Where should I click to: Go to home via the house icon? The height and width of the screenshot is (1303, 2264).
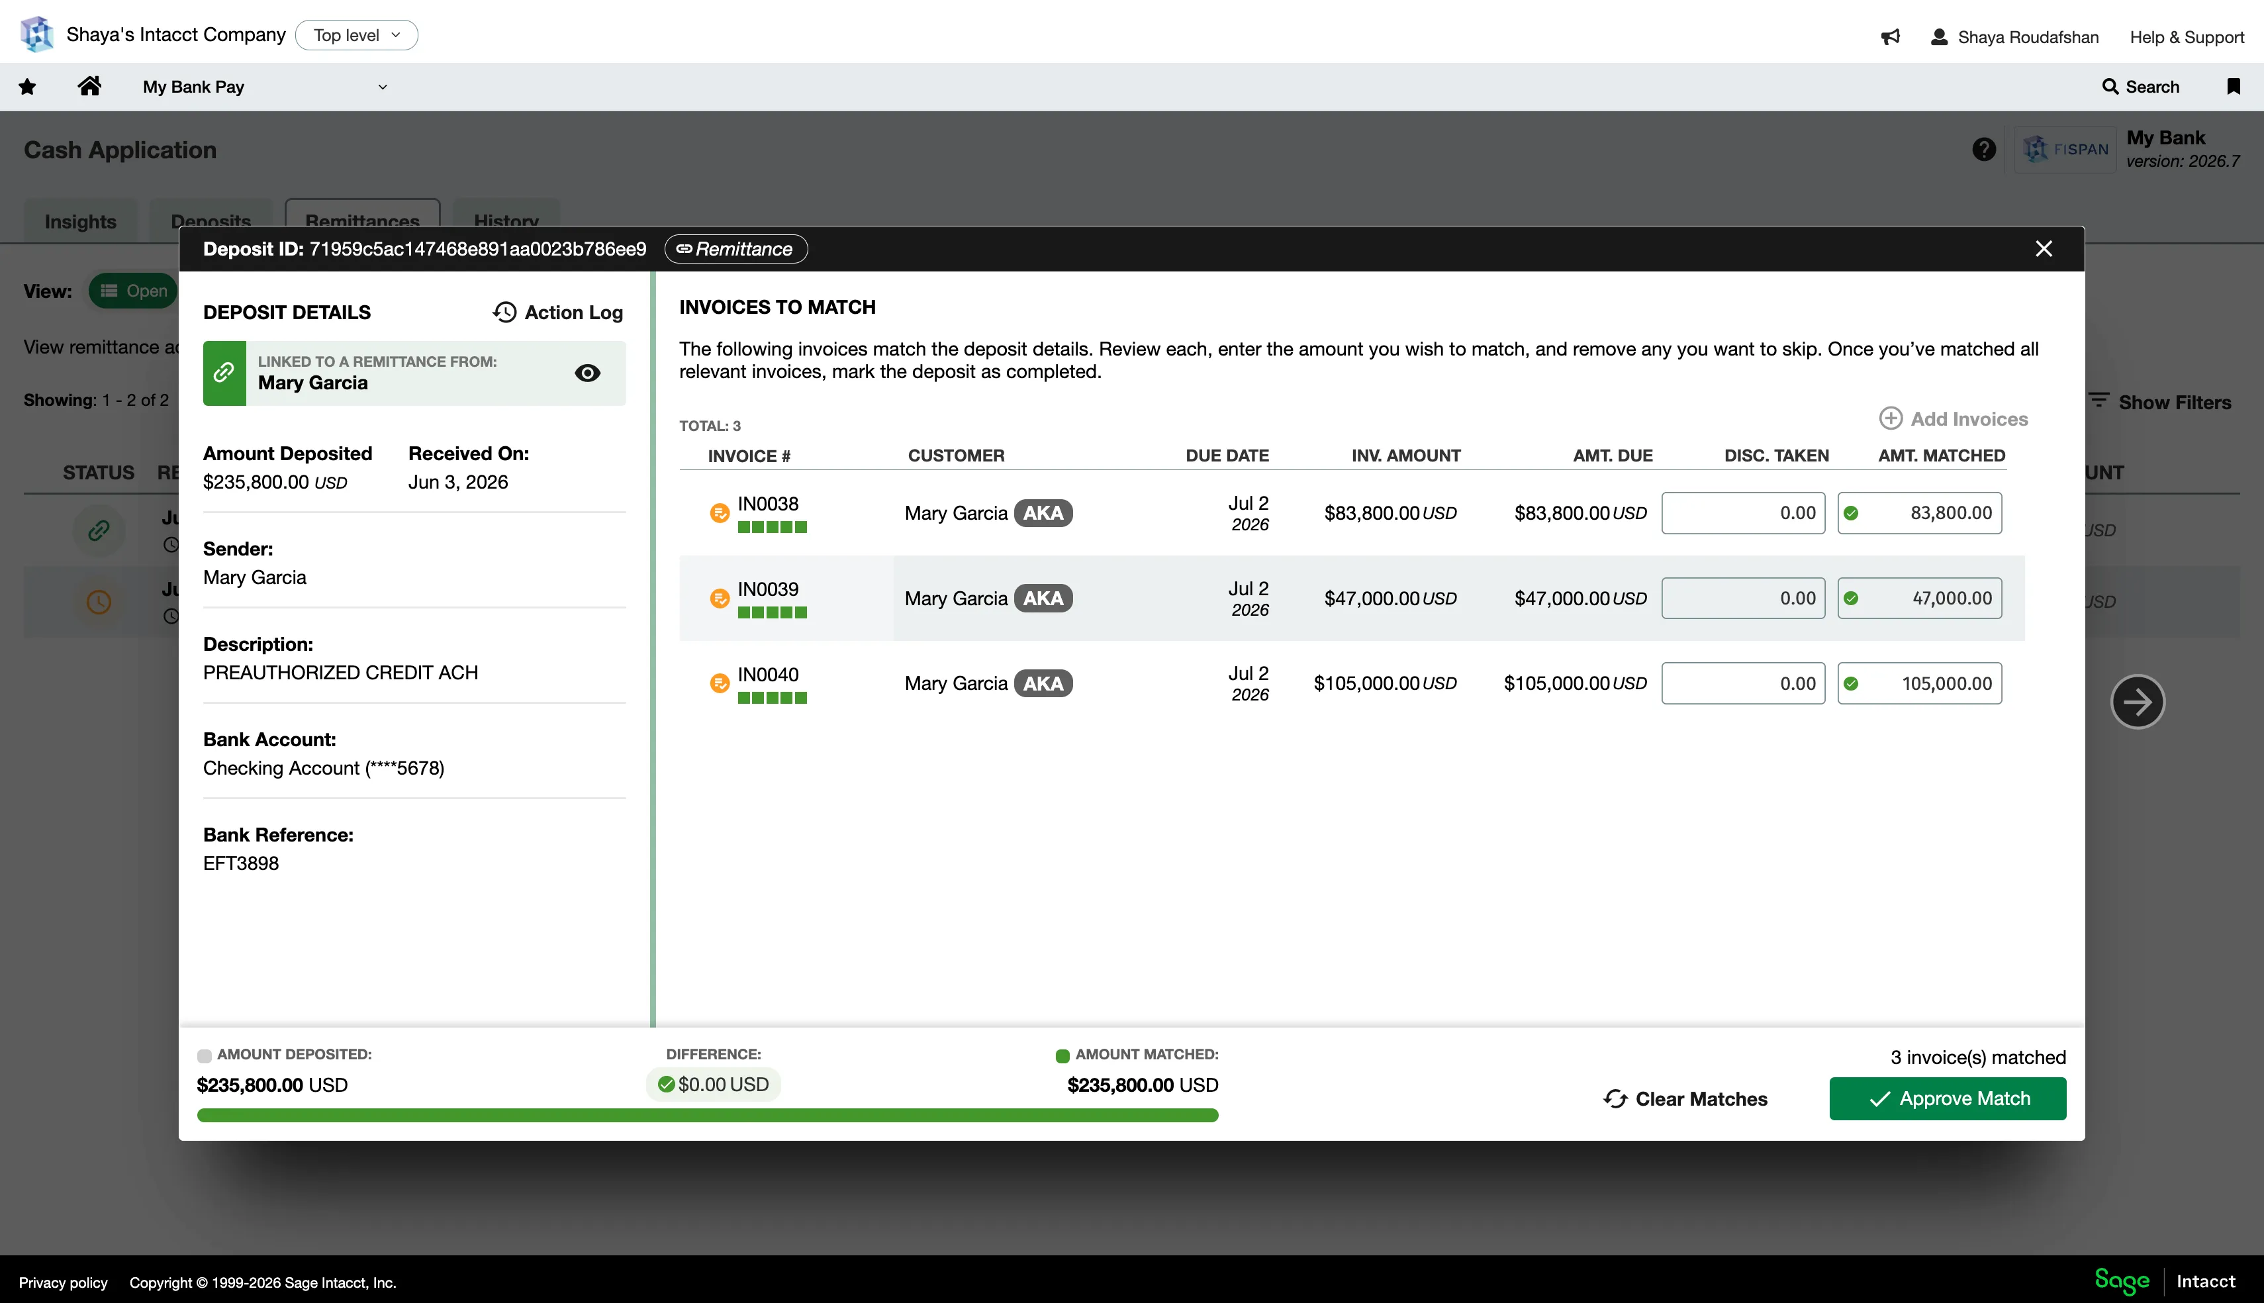click(x=89, y=86)
